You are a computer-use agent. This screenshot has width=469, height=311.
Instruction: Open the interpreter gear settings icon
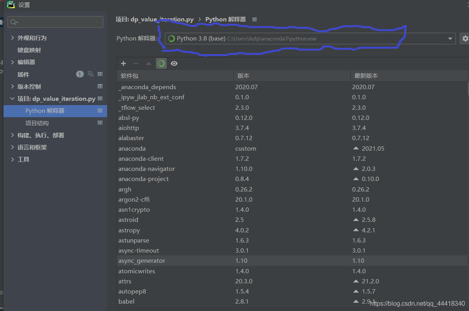click(x=465, y=39)
